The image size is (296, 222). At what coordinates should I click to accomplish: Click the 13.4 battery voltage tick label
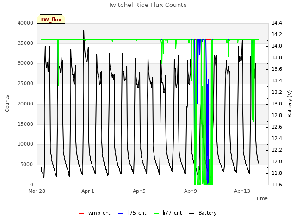[x=277, y=80]
